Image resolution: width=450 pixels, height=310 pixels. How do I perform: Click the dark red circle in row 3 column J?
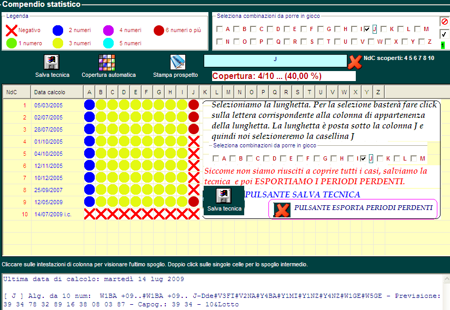194,129
